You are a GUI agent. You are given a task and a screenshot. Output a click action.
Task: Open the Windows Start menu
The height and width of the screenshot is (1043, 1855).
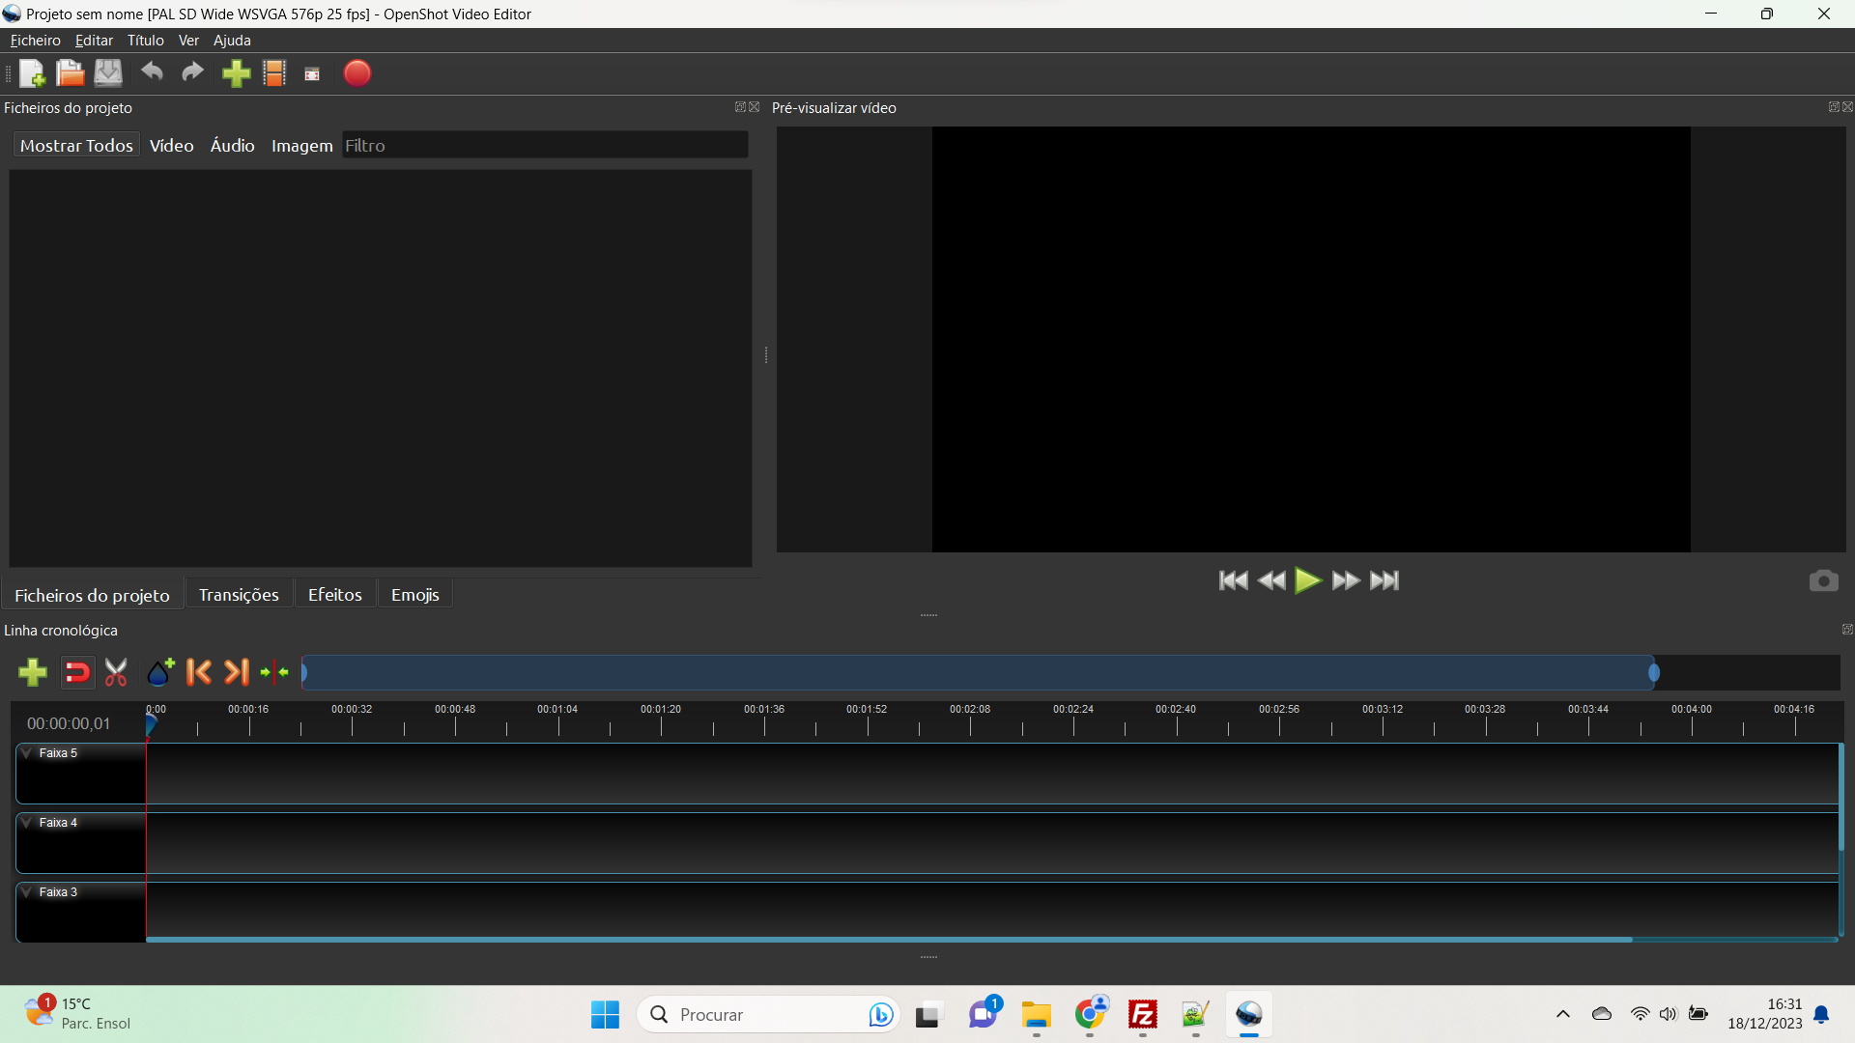coord(605,1015)
